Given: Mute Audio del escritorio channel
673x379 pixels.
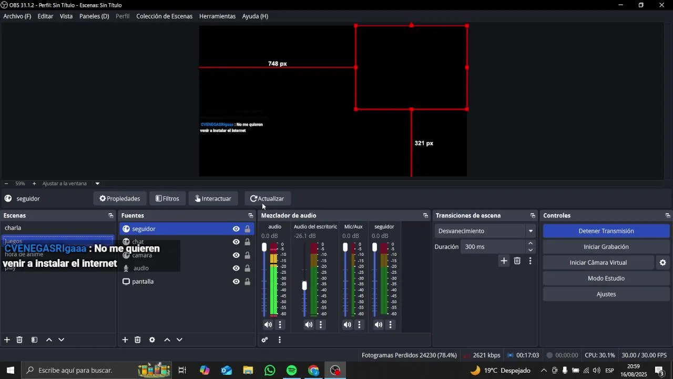Looking at the screenshot, I should pos(309,325).
